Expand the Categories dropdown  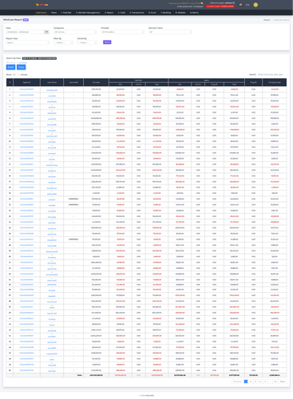(x=75, y=32)
